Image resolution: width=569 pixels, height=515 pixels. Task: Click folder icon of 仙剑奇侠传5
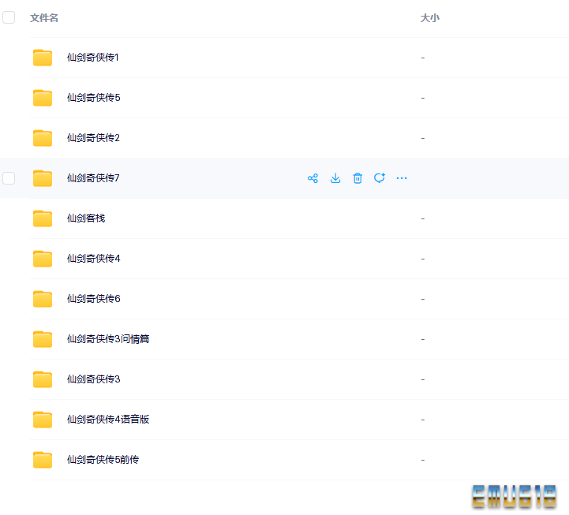click(x=43, y=98)
